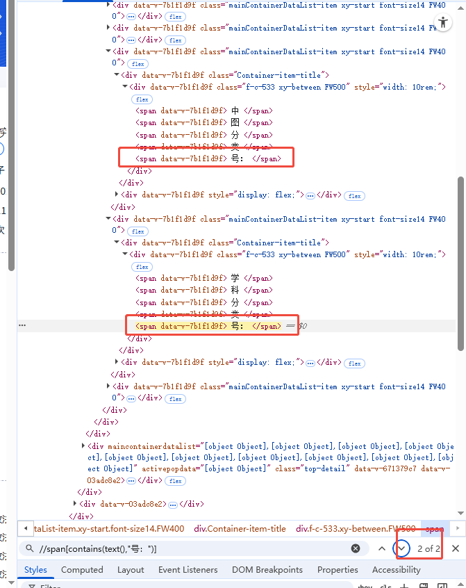The height and width of the screenshot is (588, 466).
Task: Collapse the f-c-533 div containing 学科分类号 spans
Action: point(125,254)
